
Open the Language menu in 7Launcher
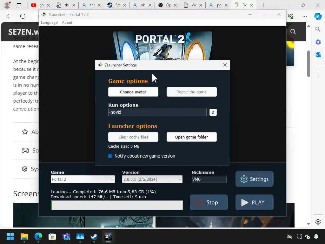(x=49, y=23)
